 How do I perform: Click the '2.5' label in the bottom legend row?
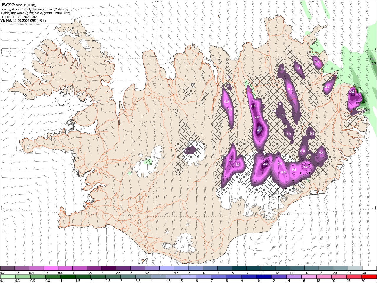[107, 281]
